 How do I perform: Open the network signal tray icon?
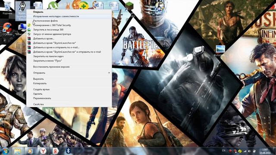[x=245, y=151]
